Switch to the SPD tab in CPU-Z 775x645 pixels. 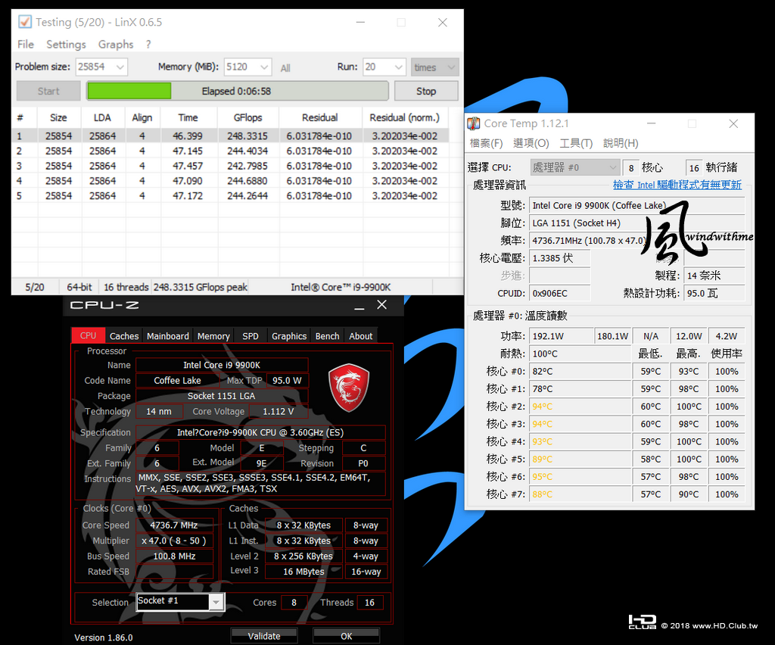[251, 336]
